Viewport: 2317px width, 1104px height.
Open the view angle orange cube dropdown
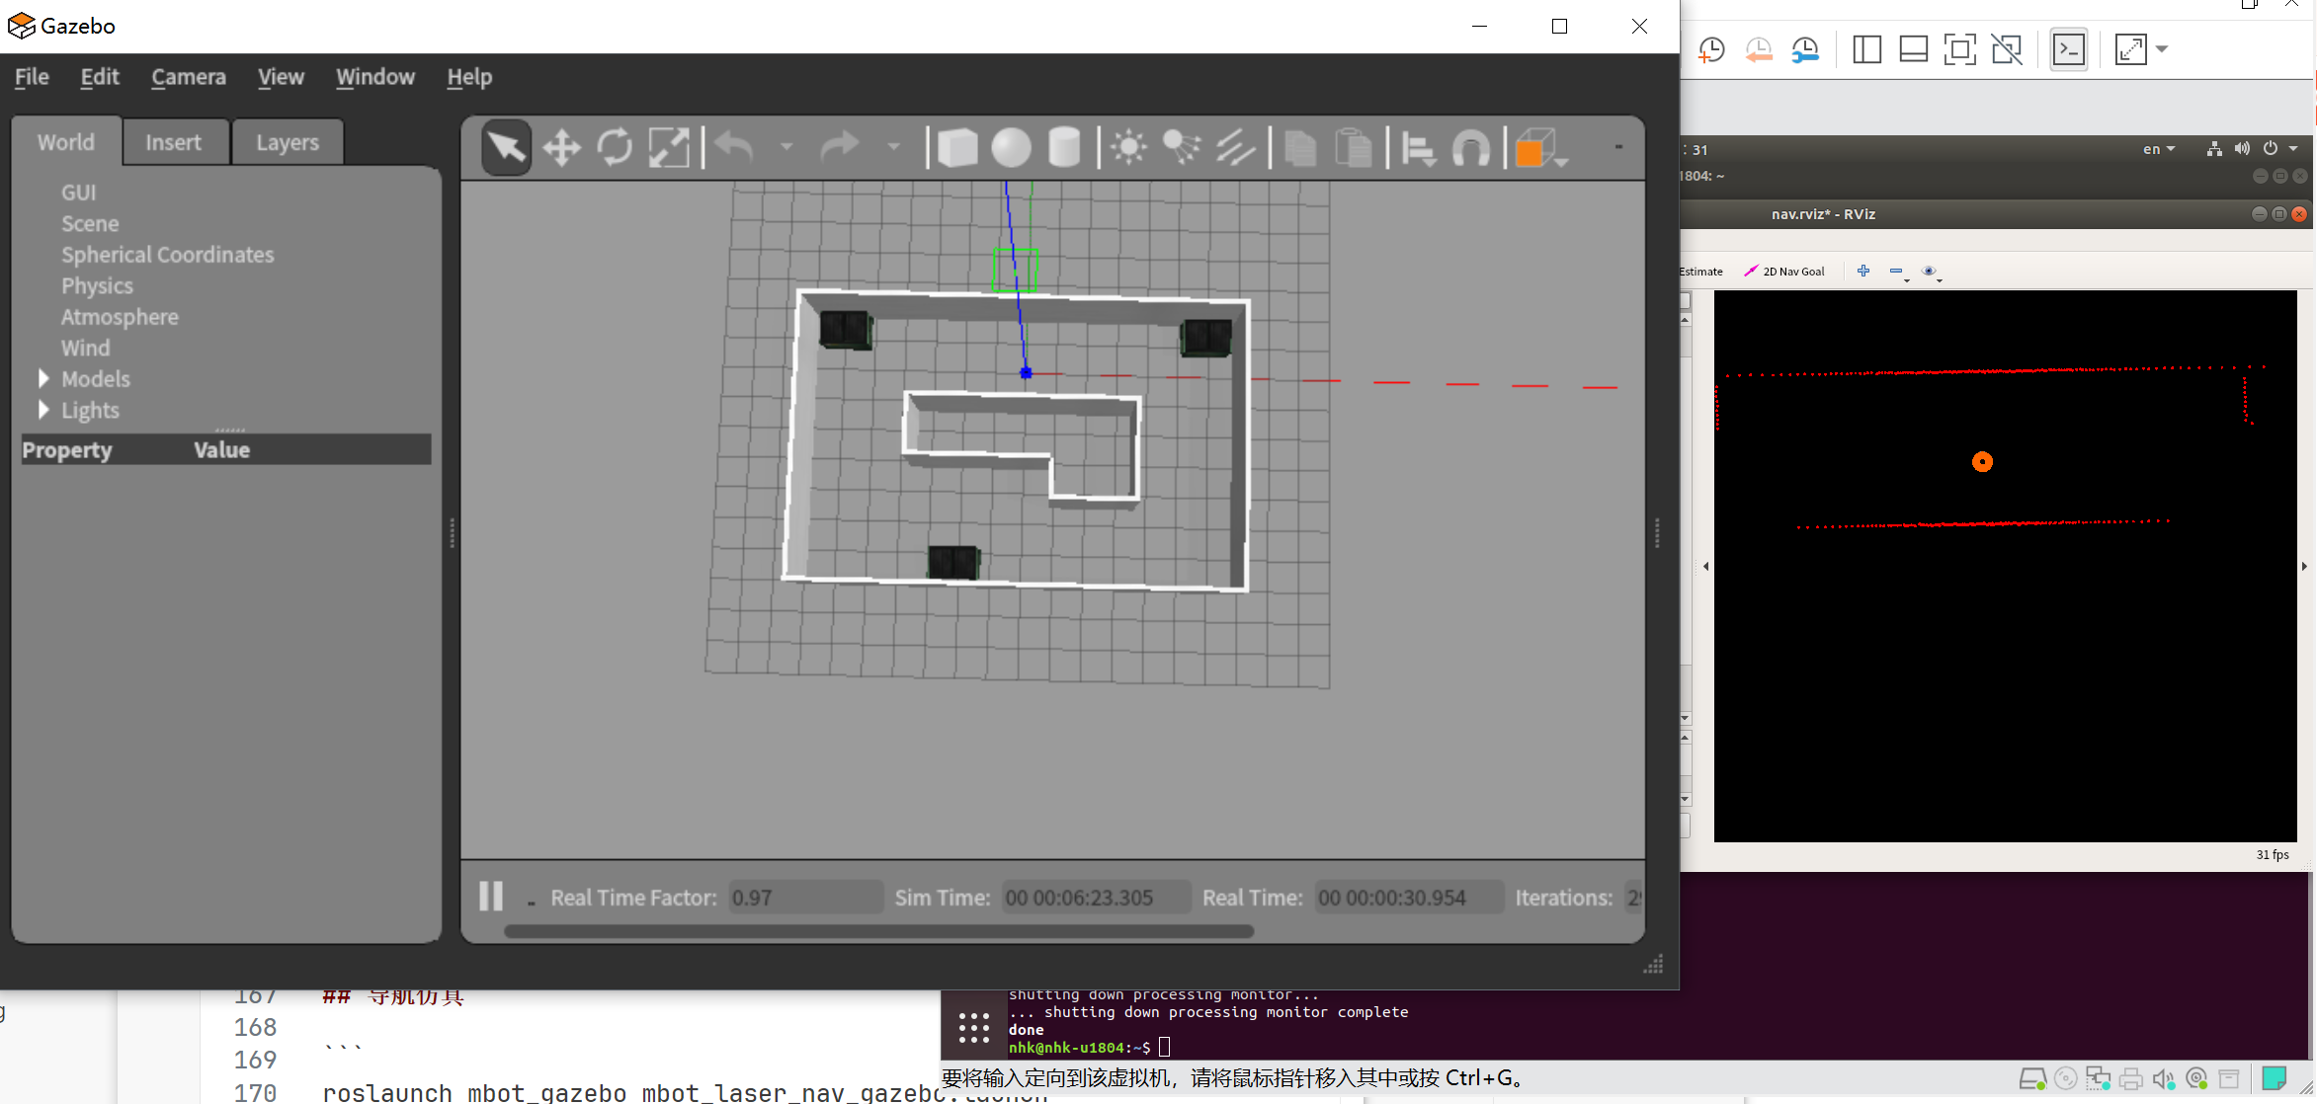(x=1540, y=148)
